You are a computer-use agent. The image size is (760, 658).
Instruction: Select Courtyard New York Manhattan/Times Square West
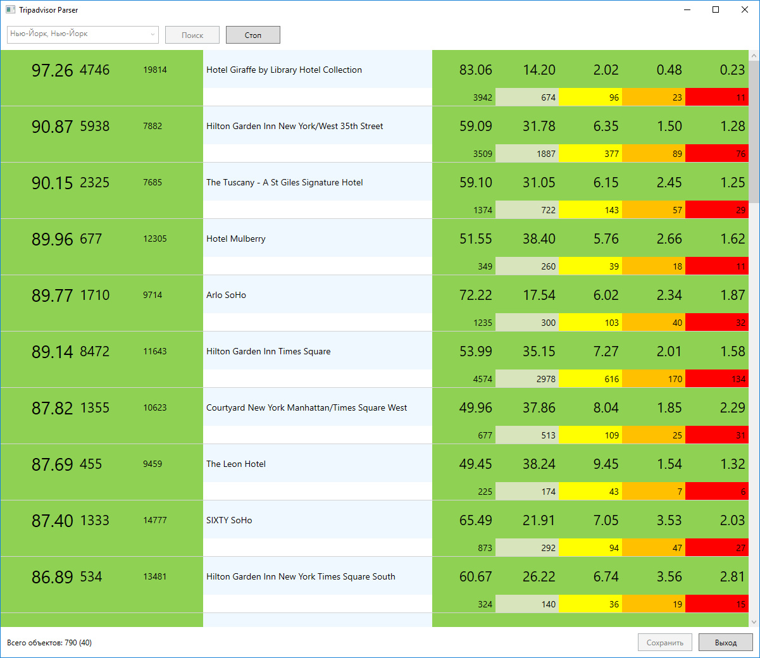coord(307,407)
